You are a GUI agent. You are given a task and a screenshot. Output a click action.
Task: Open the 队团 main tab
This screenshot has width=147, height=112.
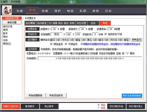[x=83, y=11]
